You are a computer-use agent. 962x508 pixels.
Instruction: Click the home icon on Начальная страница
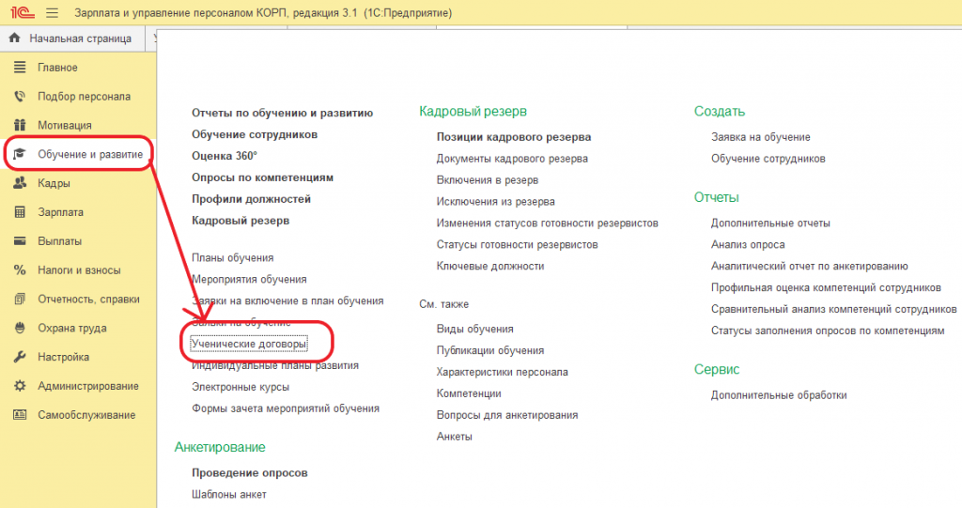15,38
